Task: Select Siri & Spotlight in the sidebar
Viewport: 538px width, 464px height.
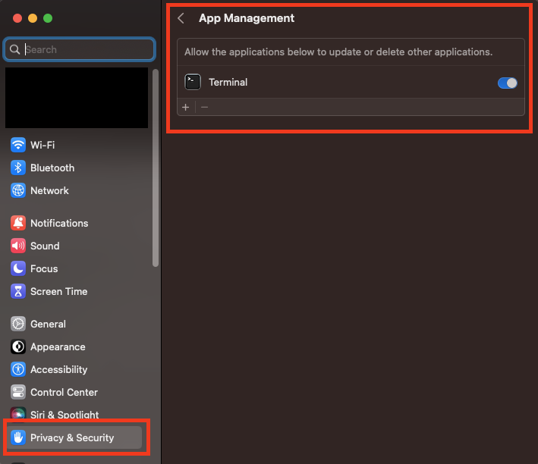Action: (64, 415)
